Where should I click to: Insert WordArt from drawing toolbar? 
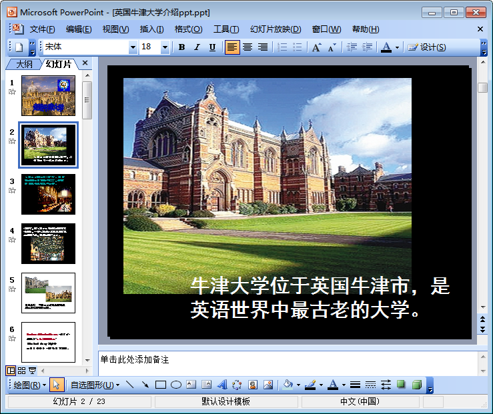[221, 385]
